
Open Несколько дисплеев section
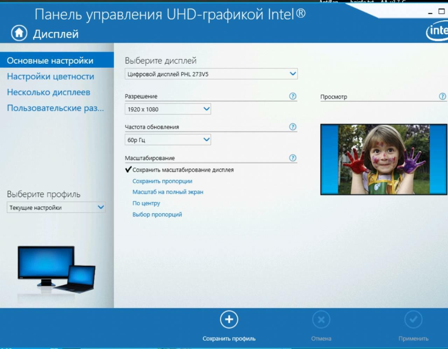49,92
